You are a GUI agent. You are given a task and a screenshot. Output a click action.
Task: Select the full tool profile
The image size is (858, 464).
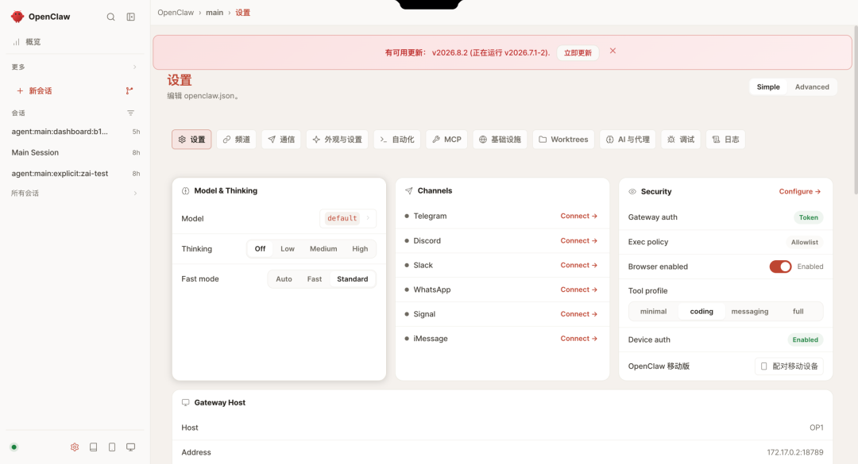pyautogui.click(x=798, y=312)
